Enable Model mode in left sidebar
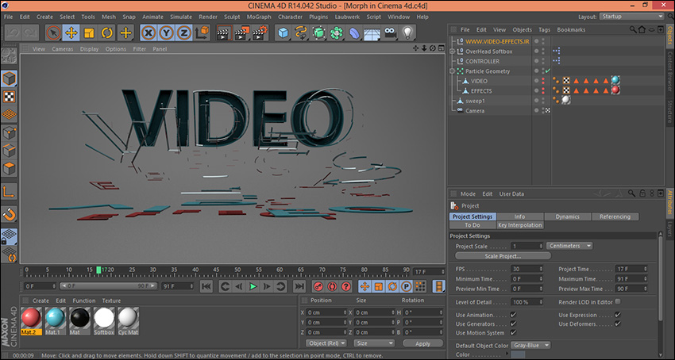The width and height of the screenshot is (675, 360). coord(9,79)
